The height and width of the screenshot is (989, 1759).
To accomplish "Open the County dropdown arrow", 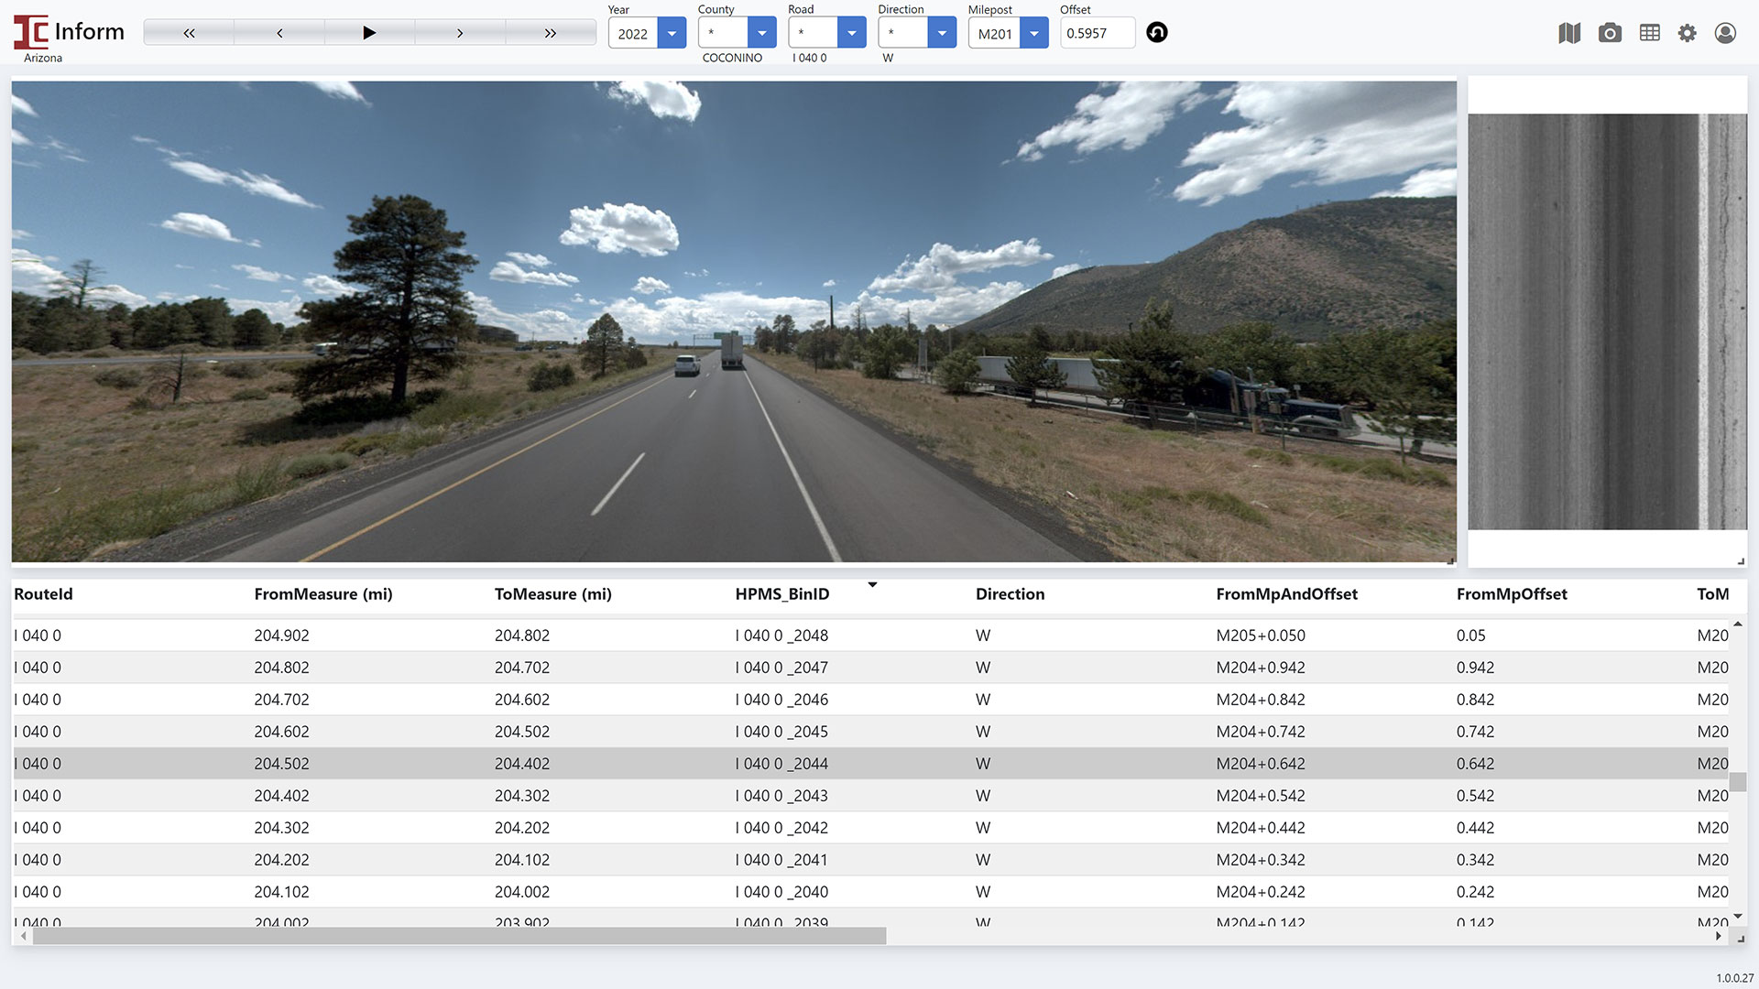I will tap(761, 34).
